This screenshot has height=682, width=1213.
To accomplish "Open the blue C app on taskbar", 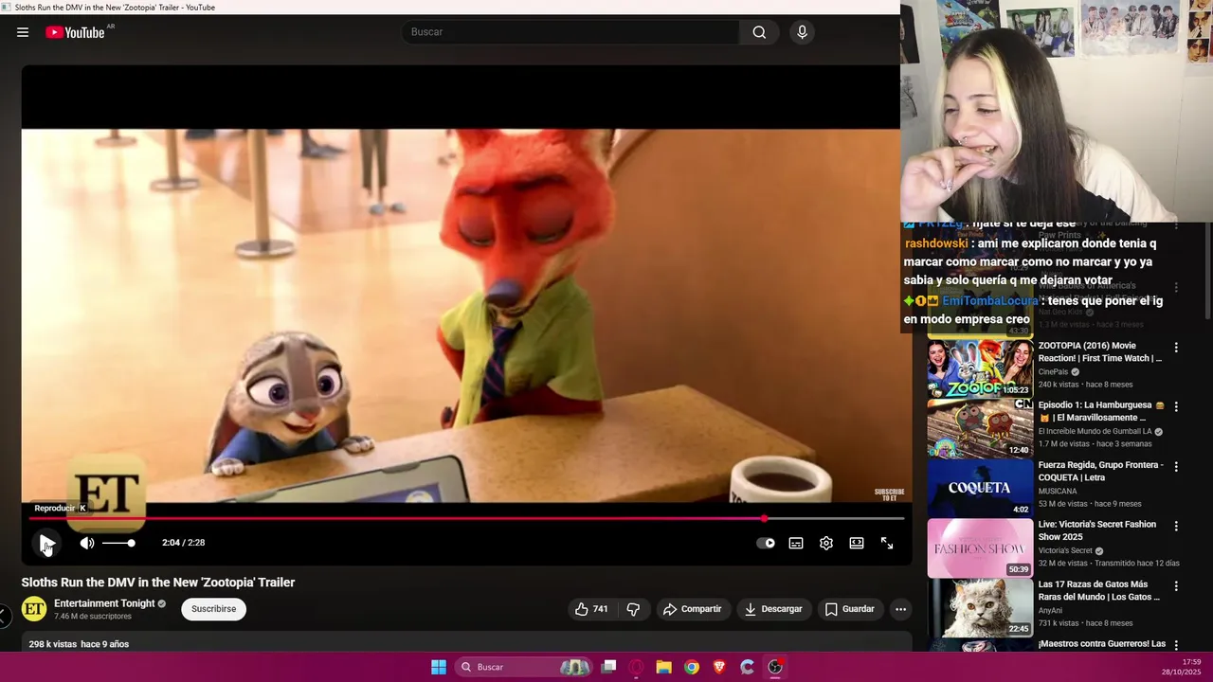I will [747, 667].
